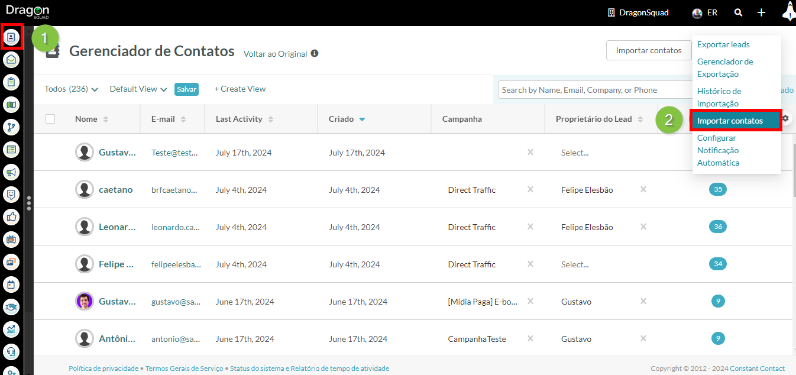Image resolution: width=796 pixels, height=375 pixels.
Task: Open Histórico de importação menu entry
Action: click(x=719, y=97)
